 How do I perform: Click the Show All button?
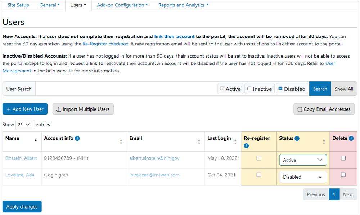click(x=344, y=89)
